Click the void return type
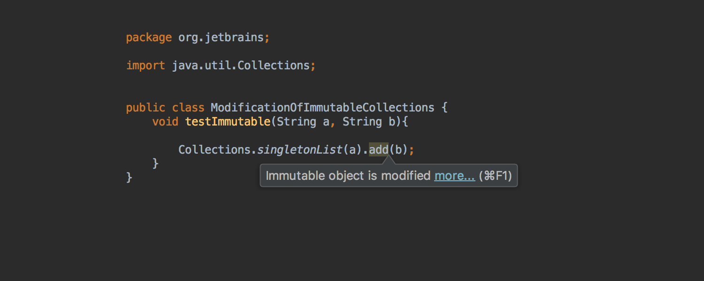 [165, 122]
